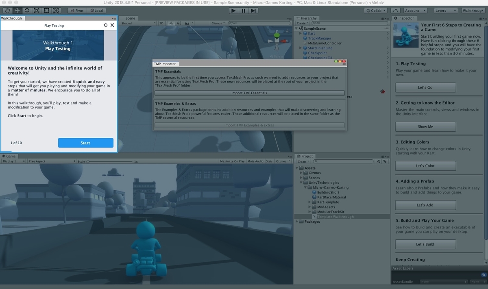
Task: Select the Move tool
Action: point(17,11)
